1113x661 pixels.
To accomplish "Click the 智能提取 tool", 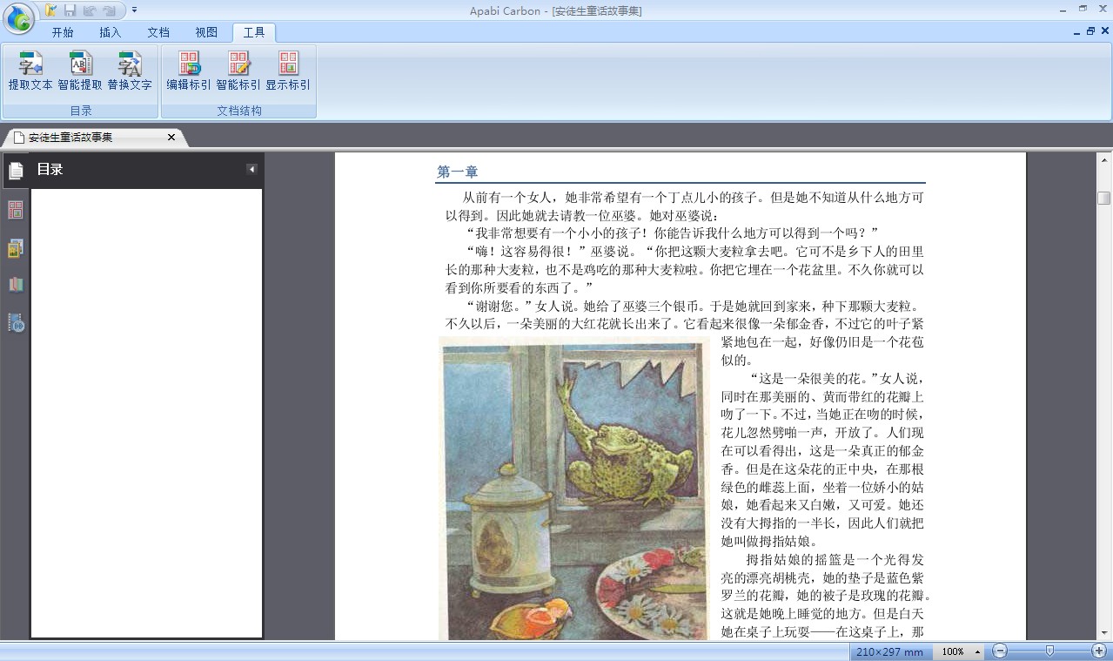I will [80, 71].
